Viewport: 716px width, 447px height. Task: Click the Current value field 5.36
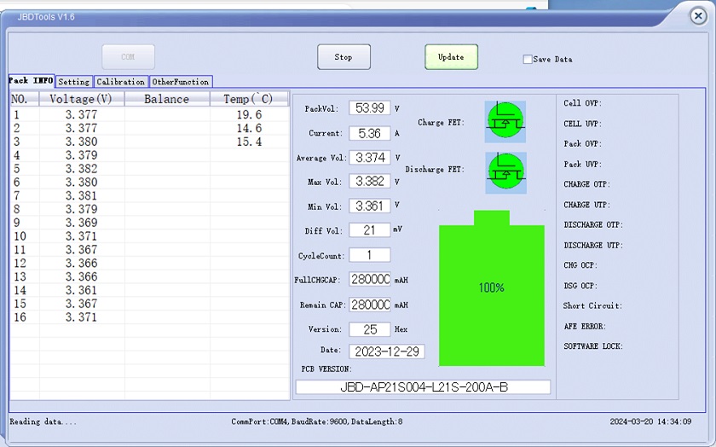tap(370, 133)
